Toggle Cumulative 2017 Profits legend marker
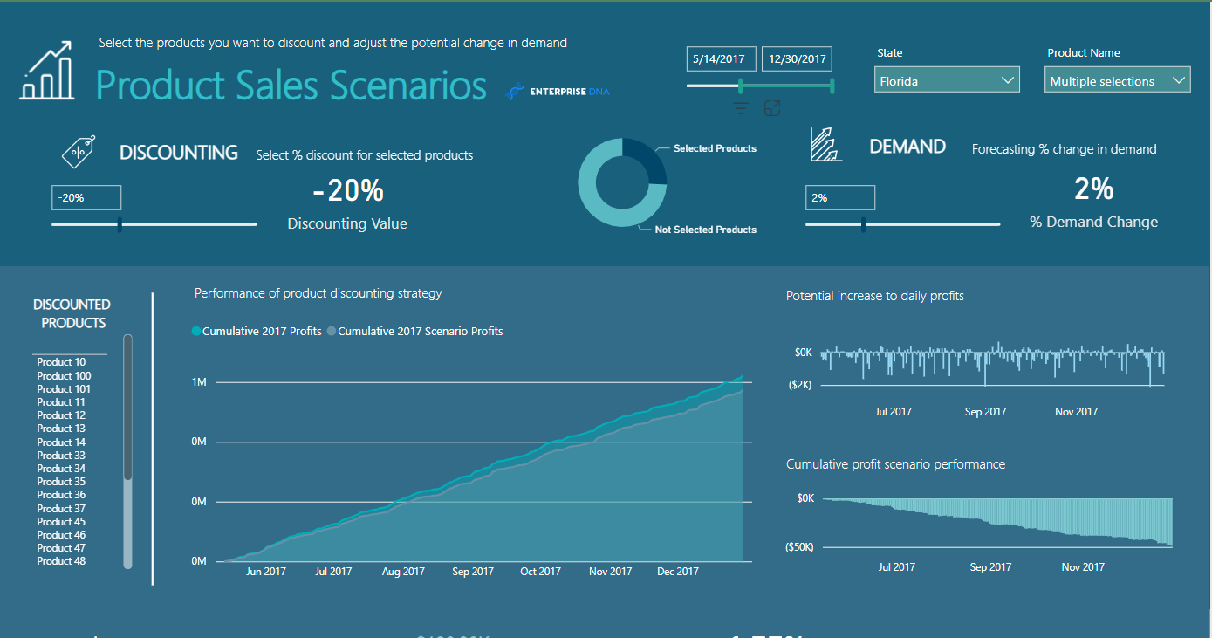The width and height of the screenshot is (1212, 638). (x=196, y=332)
